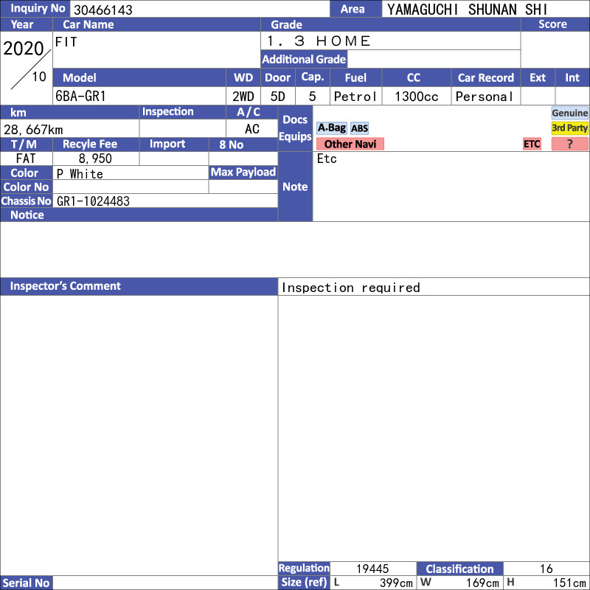Click the 1300cc engine value
590x590 pixels.
click(x=416, y=97)
